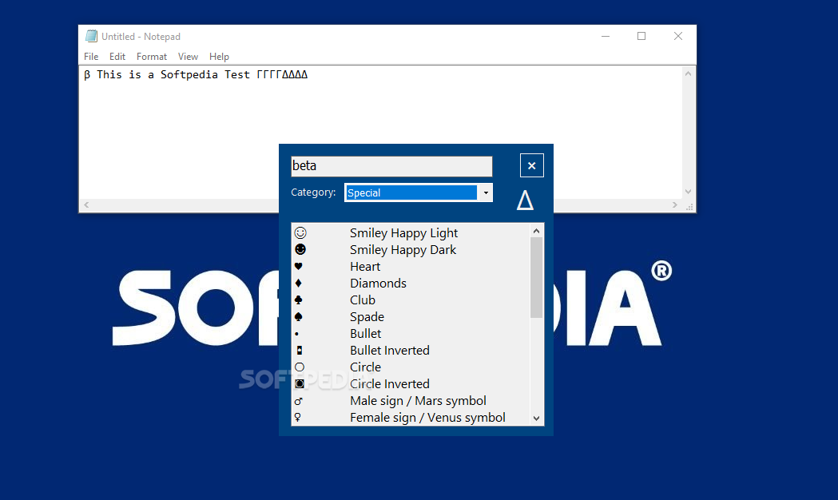The image size is (838, 500).
Task: Click the symbol list scrollbar thumb
Action: (537, 278)
